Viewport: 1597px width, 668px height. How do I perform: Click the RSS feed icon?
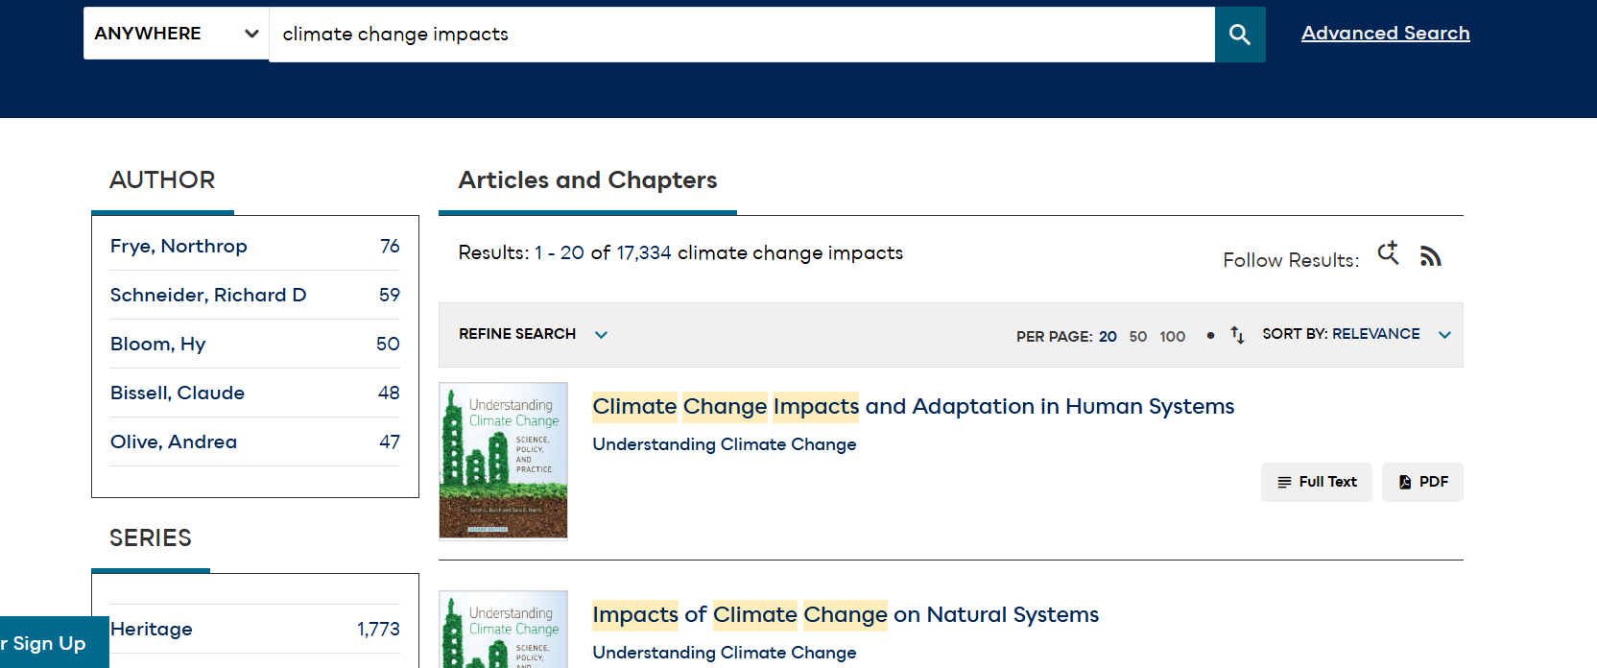pyautogui.click(x=1430, y=256)
